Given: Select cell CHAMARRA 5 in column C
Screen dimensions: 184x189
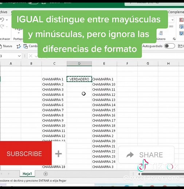Looking at the screenshot, I should coord(54,100).
